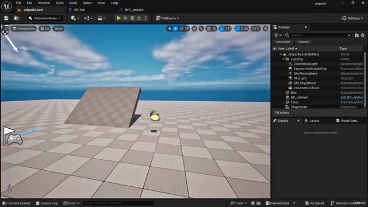Screen dimensions: 368x207
Task: Open the viewport Show menu
Action: click(58, 29)
